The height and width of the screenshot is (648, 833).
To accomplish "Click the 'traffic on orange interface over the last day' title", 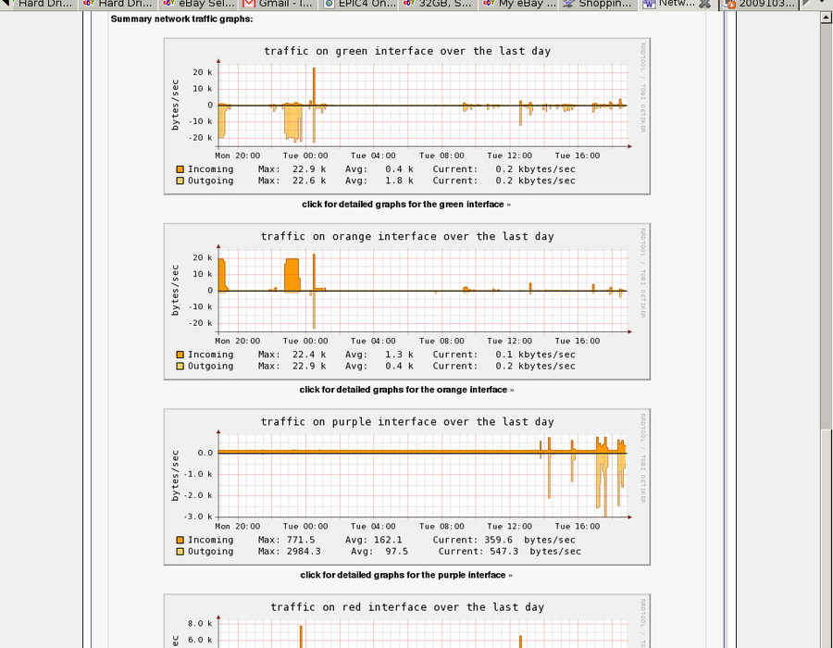I will (407, 236).
